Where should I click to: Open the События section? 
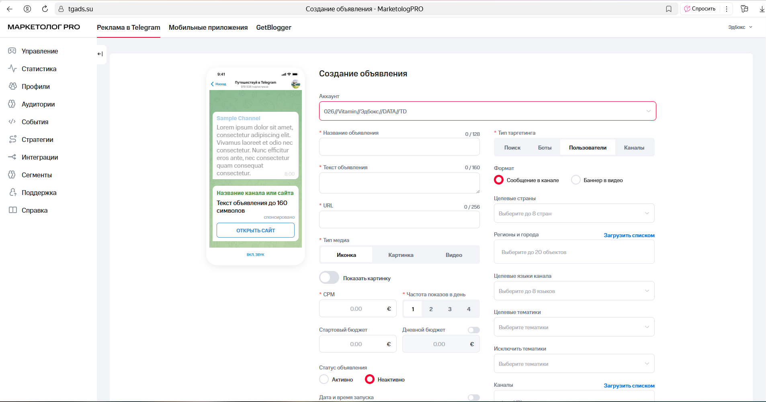(x=35, y=122)
